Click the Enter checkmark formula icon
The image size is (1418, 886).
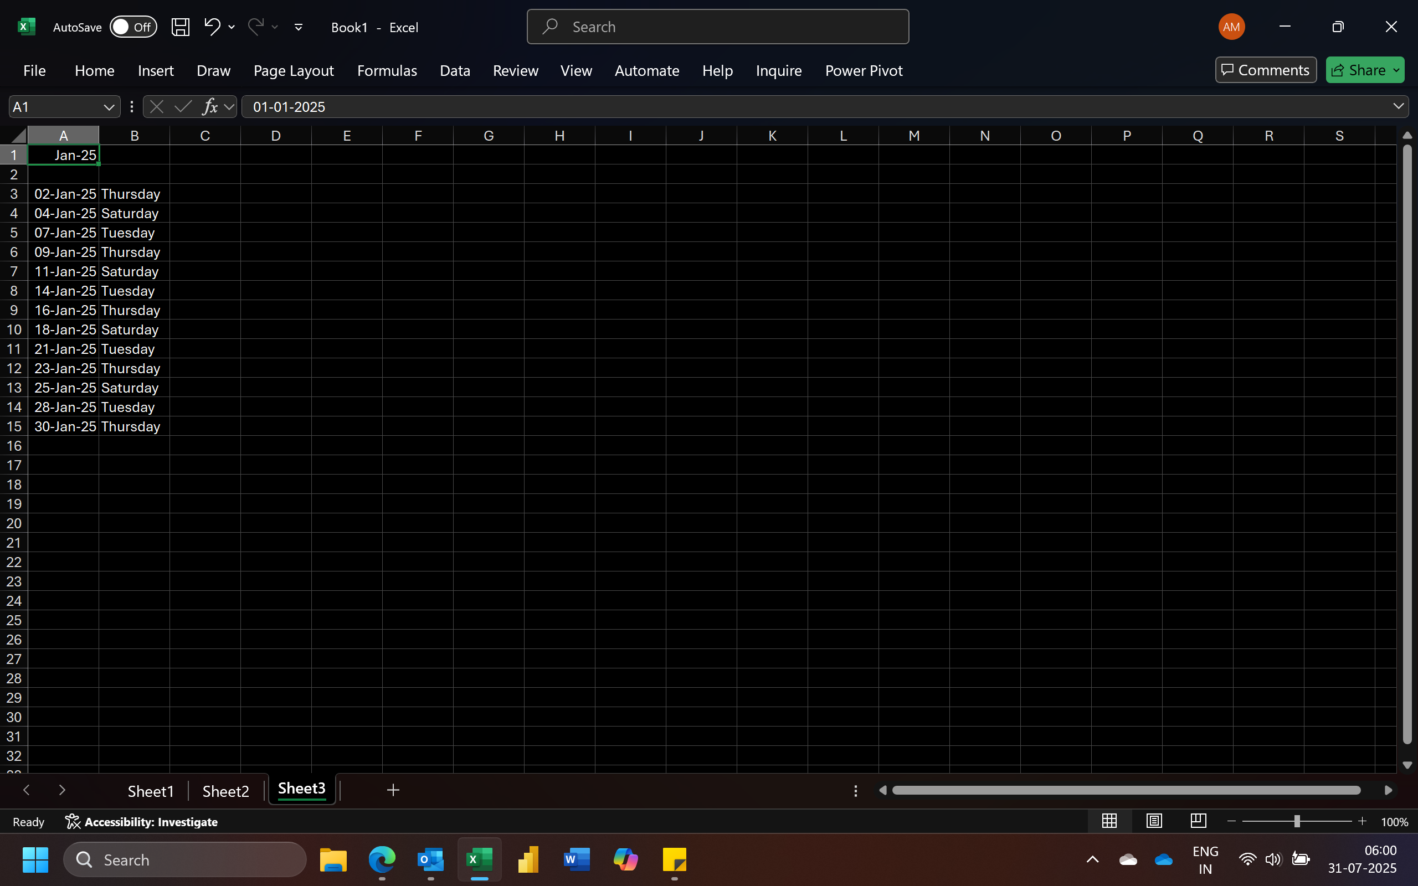click(183, 107)
